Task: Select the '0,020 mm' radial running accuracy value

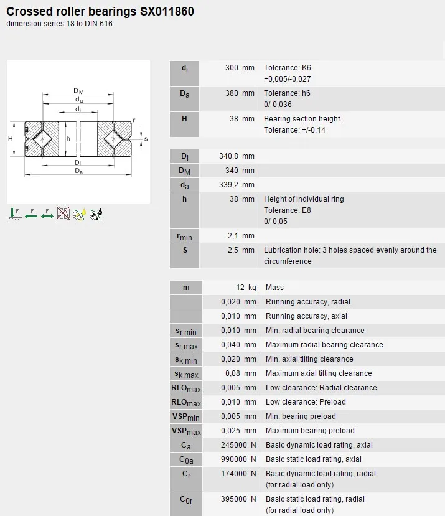Action: (238, 302)
